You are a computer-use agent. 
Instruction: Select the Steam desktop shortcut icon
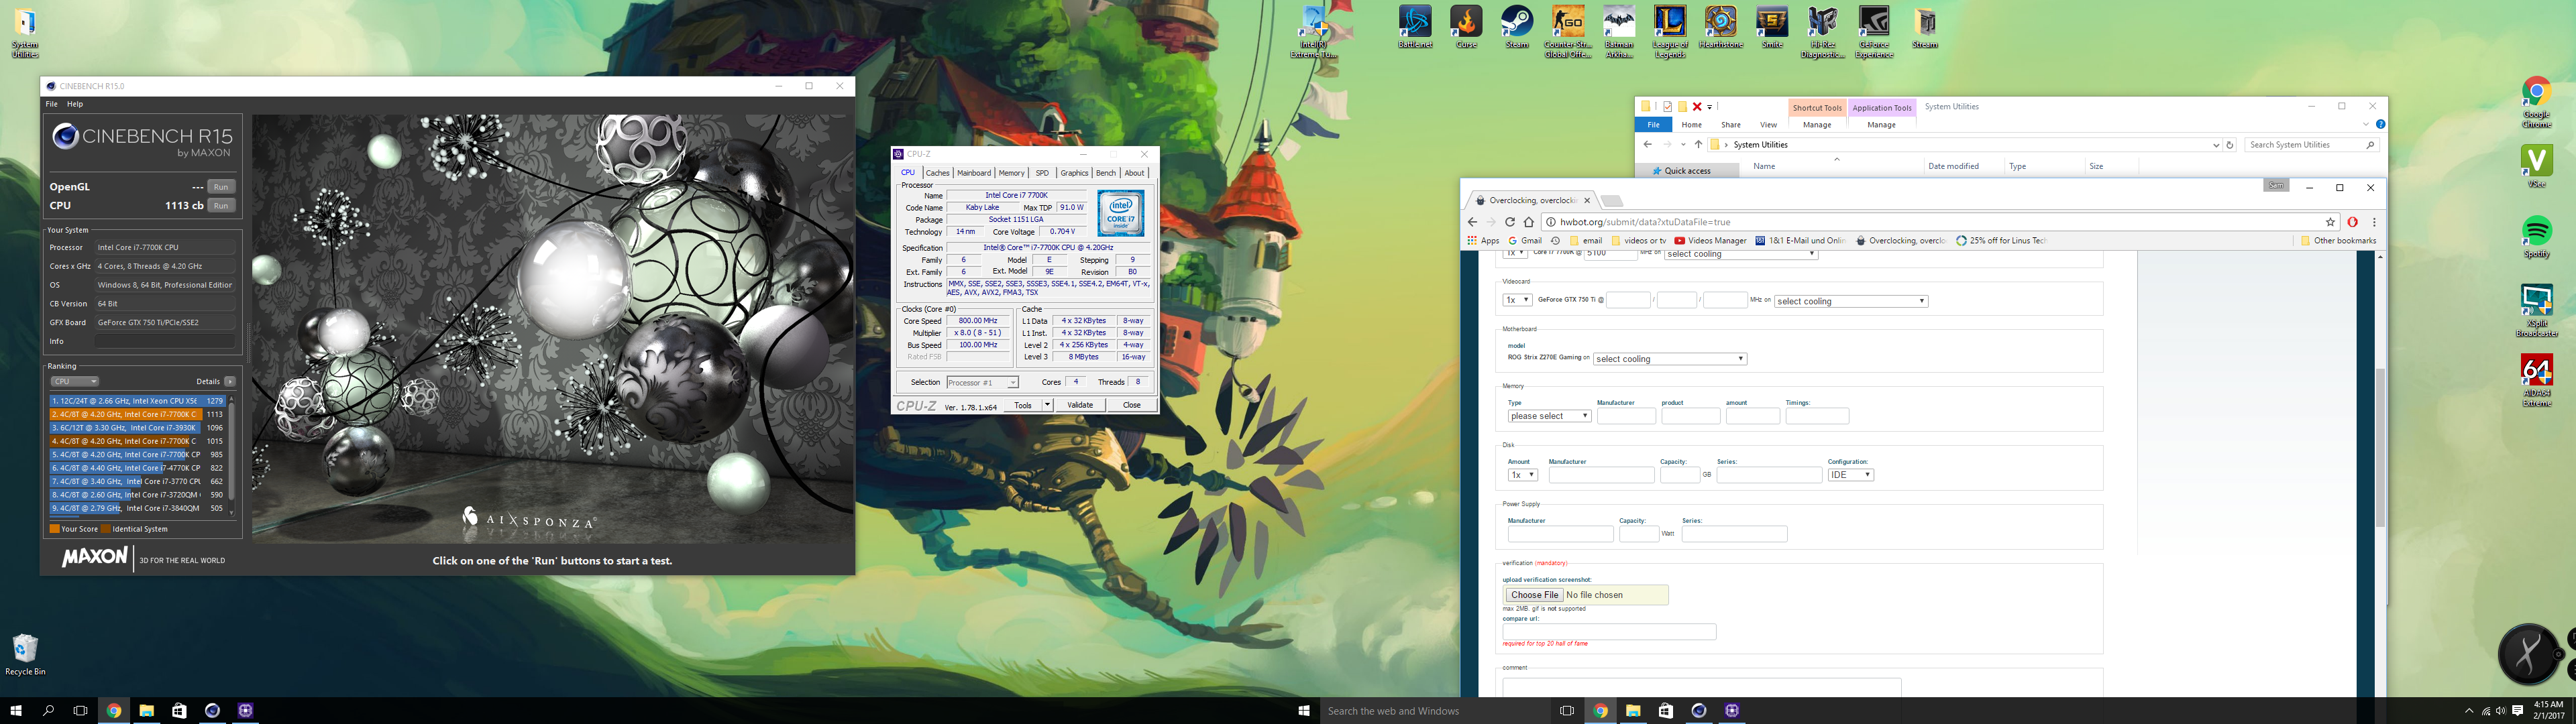[x=1517, y=27]
